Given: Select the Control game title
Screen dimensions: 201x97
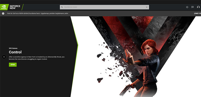Looking at the screenshot, I should click(x=15, y=52).
